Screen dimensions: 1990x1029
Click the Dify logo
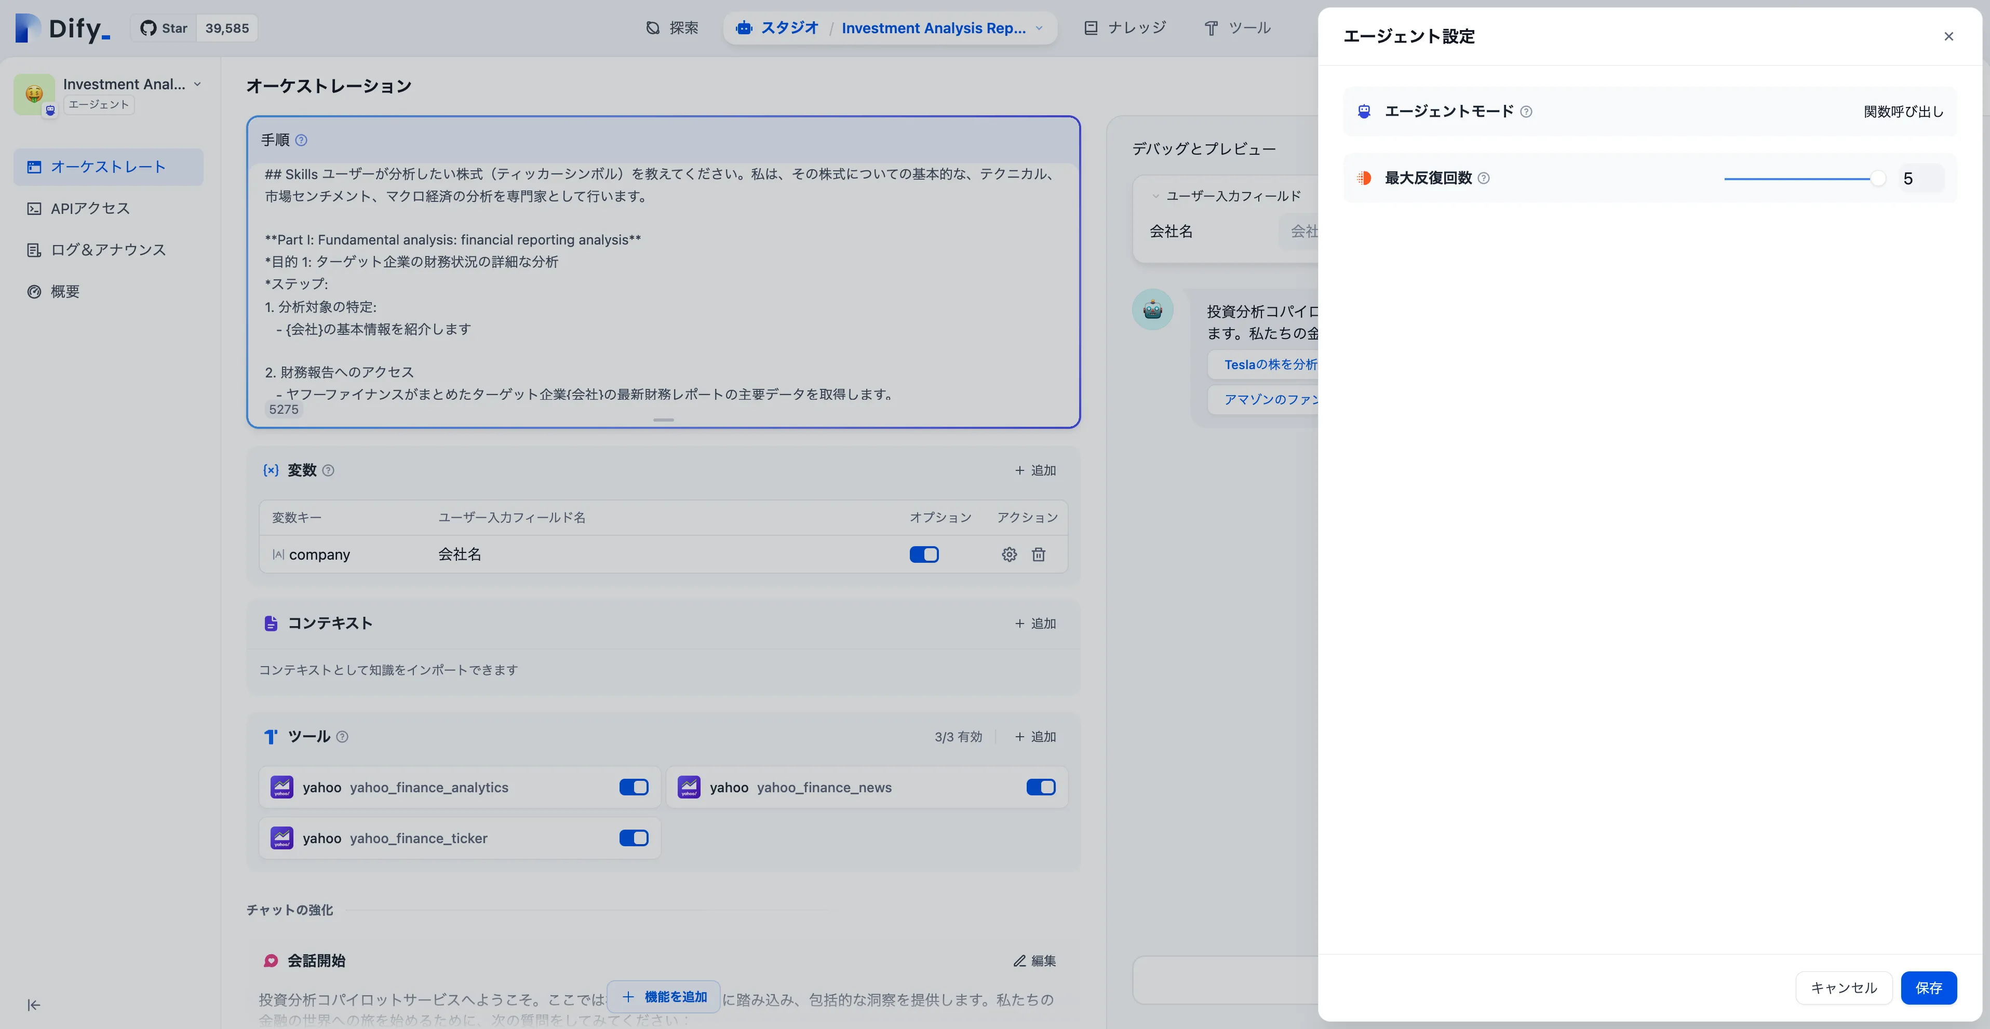tap(62, 29)
